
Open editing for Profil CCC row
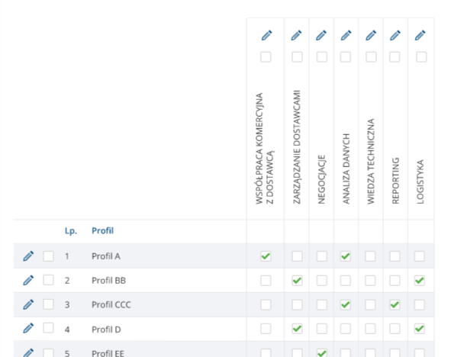[28, 304]
